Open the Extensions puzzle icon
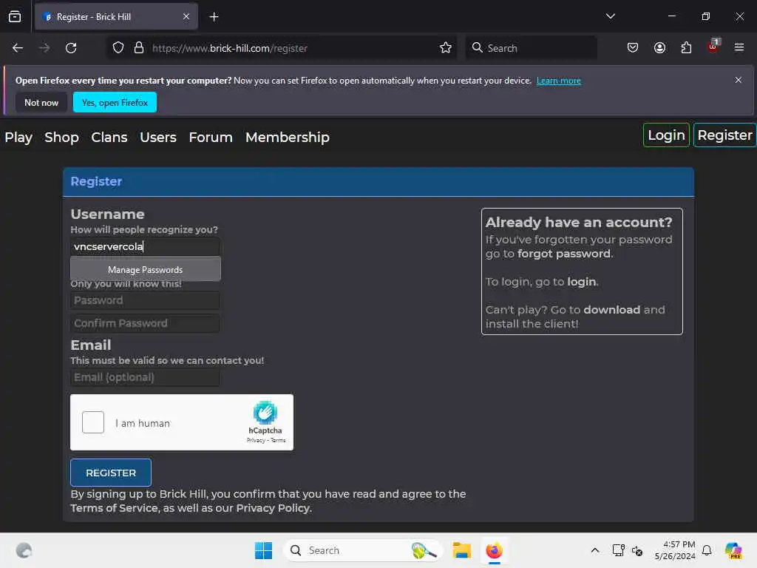The image size is (757, 568). 686,48
